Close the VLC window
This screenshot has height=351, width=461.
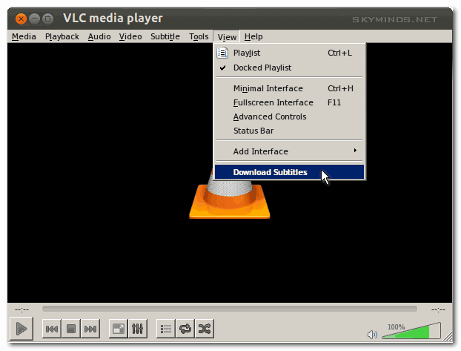click(x=21, y=19)
